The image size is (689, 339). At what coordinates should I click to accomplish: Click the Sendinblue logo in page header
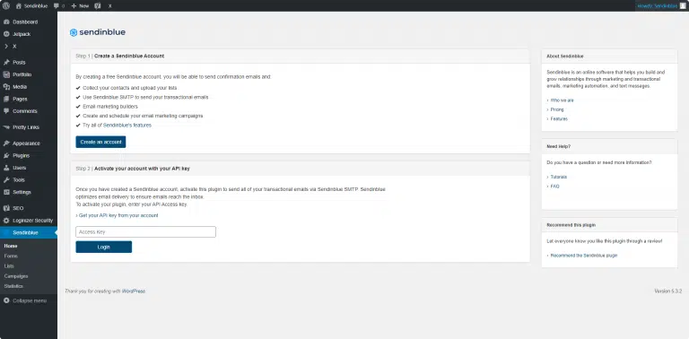(x=98, y=32)
